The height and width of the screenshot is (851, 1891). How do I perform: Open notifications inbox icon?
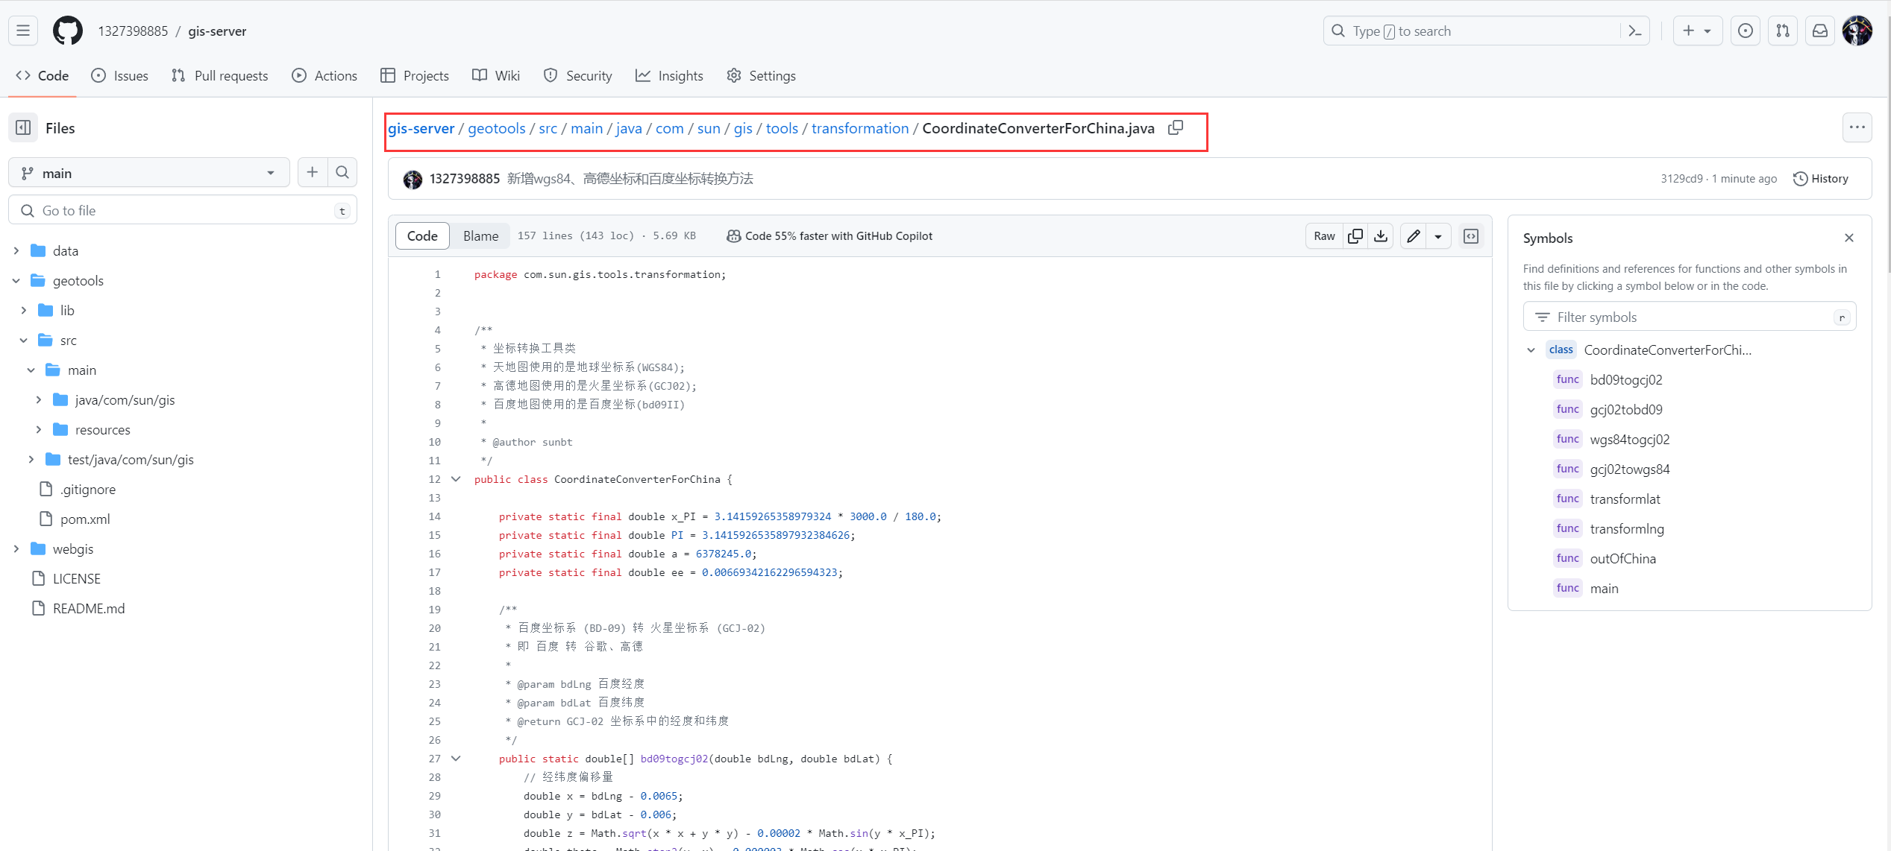(1820, 31)
